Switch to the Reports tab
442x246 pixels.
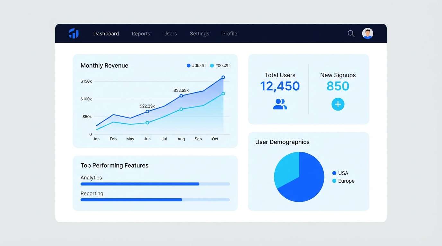pos(141,33)
